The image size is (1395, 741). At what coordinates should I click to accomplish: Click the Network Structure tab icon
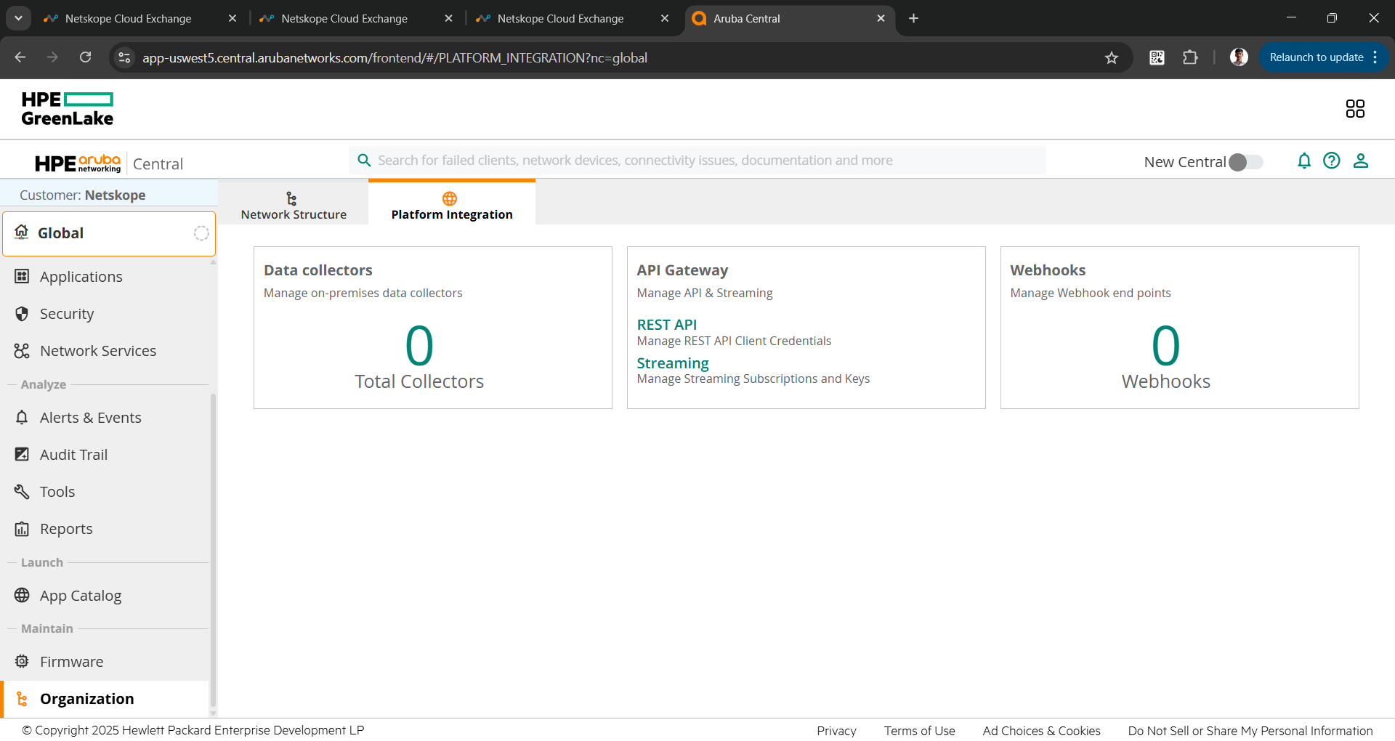click(x=291, y=198)
